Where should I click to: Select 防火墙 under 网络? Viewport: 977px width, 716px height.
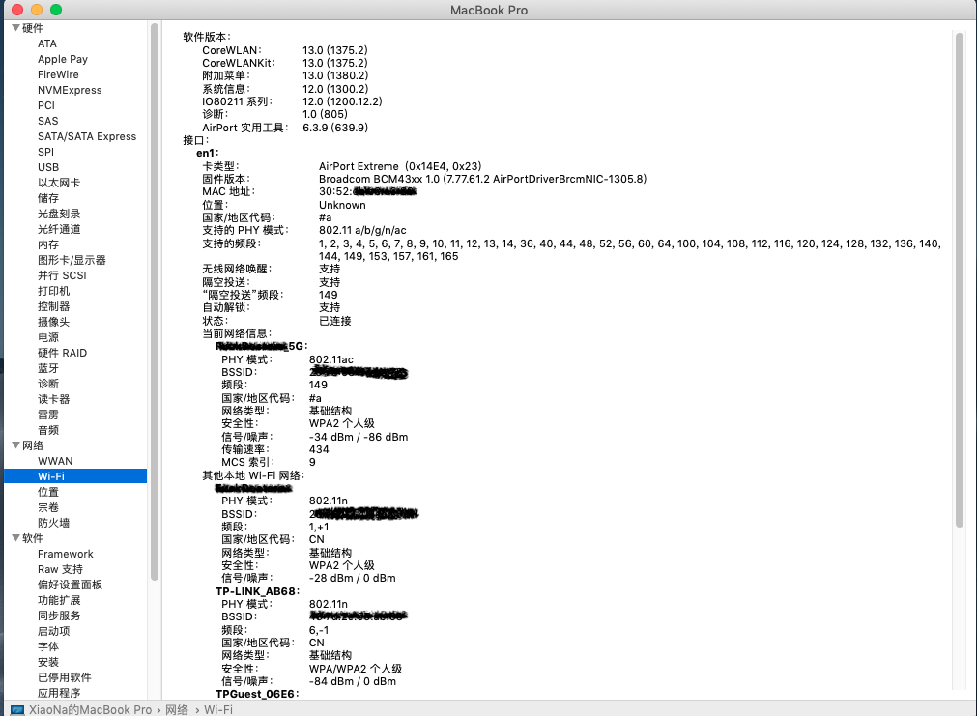[x=53, y=523]
